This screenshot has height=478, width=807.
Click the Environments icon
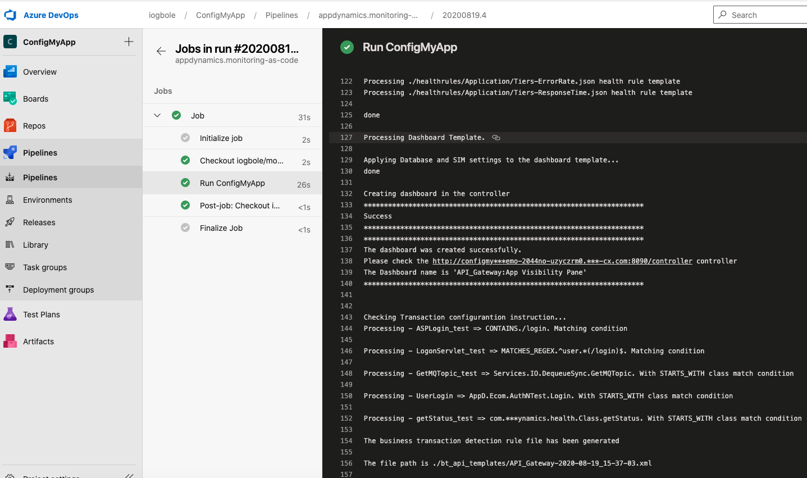(10, 200)
